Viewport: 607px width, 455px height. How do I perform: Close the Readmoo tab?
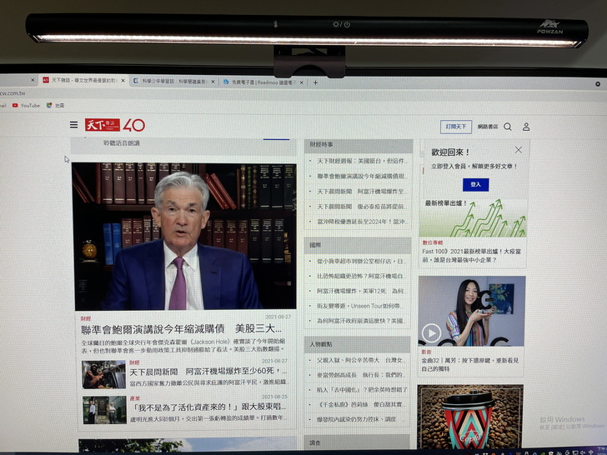point(302,82)
